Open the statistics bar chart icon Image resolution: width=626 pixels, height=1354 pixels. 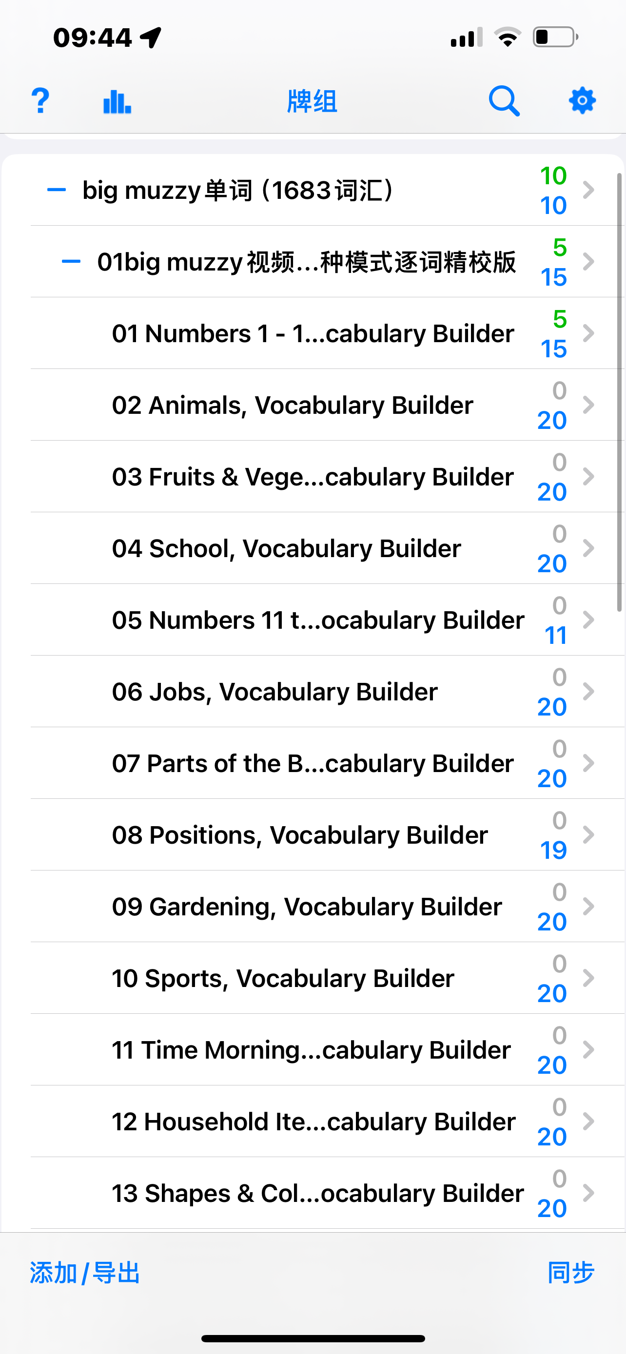pos(117,101)
